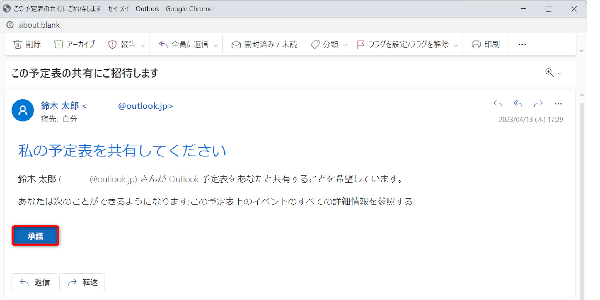Screen dimensions: 600x300
Task: Archive this email using the Archive icon
Action: (x=59, y=45)
